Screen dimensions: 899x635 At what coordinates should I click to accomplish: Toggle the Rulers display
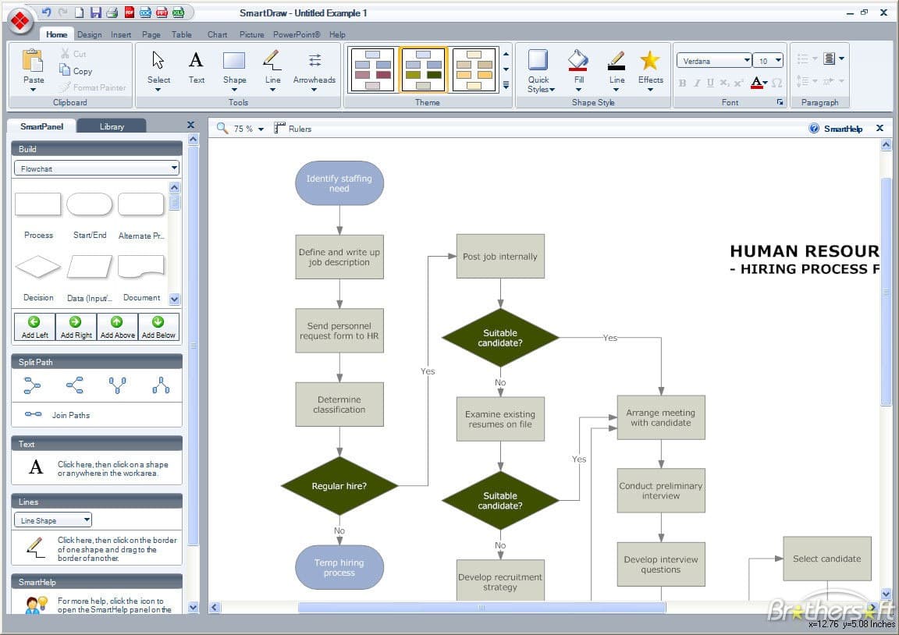tap(293, 129)
